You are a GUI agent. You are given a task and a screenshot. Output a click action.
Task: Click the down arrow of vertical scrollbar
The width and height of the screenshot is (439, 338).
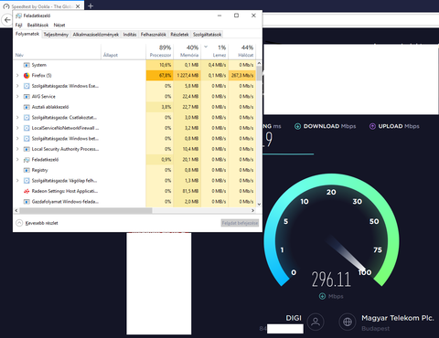point(259,205)
